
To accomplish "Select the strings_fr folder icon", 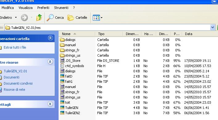I will 62,50.
